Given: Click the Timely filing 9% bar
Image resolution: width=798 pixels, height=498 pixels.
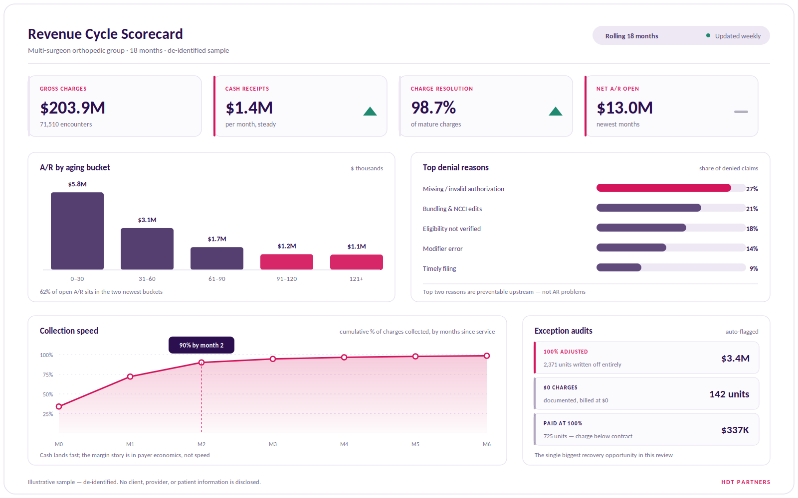Looking at the screenshot, I should [x=619, y=267].
